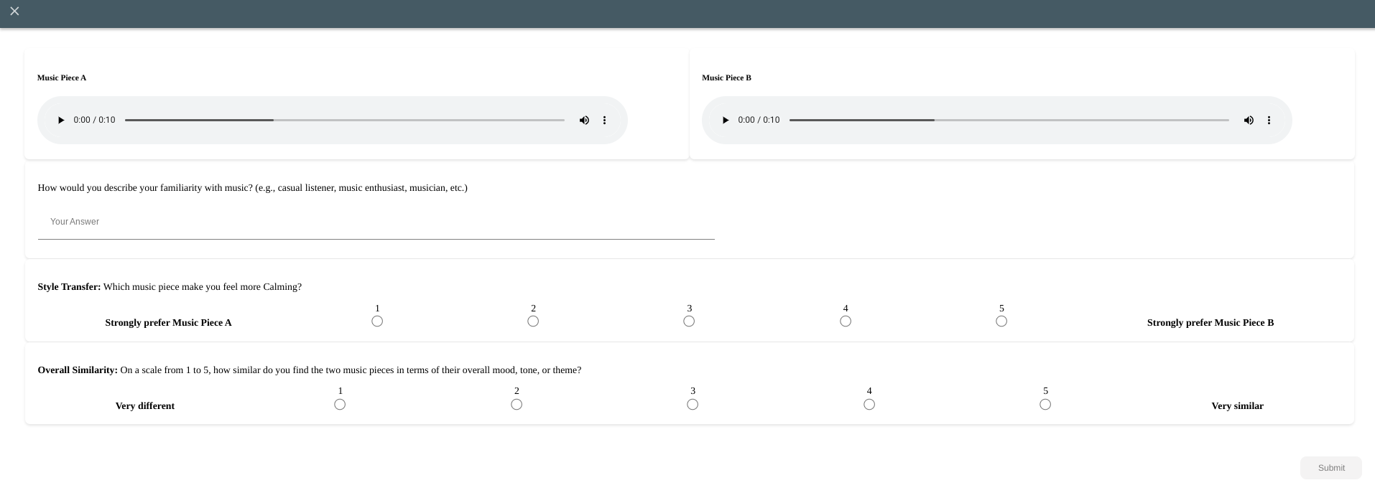
Task: Open Music Piece A more options menu
Action: pyautogui.click(x=604, y=121)
